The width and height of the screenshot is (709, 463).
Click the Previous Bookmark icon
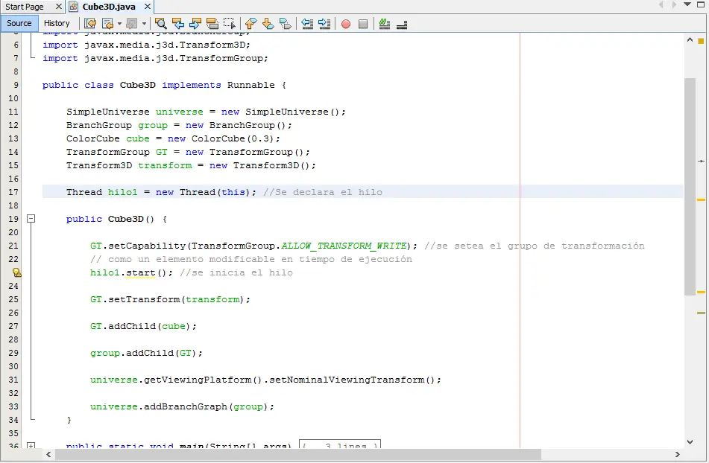pos(250,24)
